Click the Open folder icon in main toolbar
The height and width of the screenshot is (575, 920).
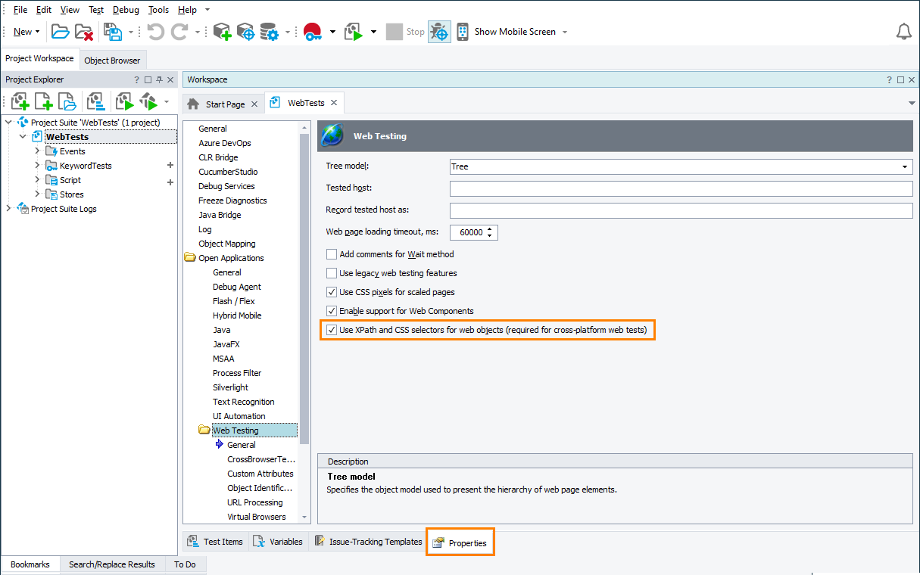coord(60,32)
